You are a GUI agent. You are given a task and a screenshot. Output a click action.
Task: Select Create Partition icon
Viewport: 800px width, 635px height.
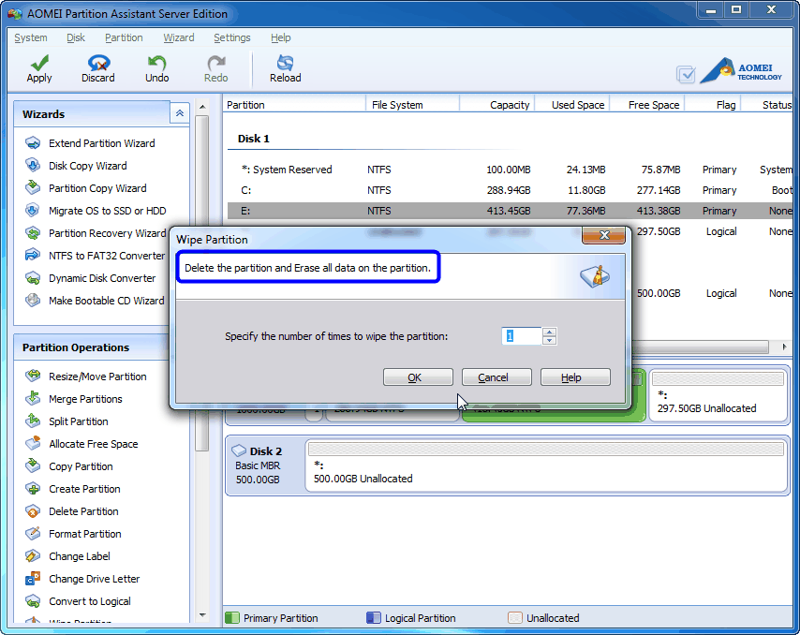tap(33, 489)
